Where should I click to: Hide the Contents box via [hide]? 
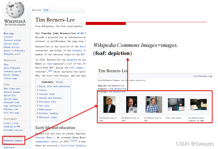pos(60,82)
